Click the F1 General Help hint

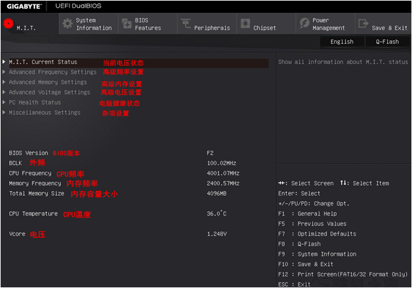tap(308, 214)
